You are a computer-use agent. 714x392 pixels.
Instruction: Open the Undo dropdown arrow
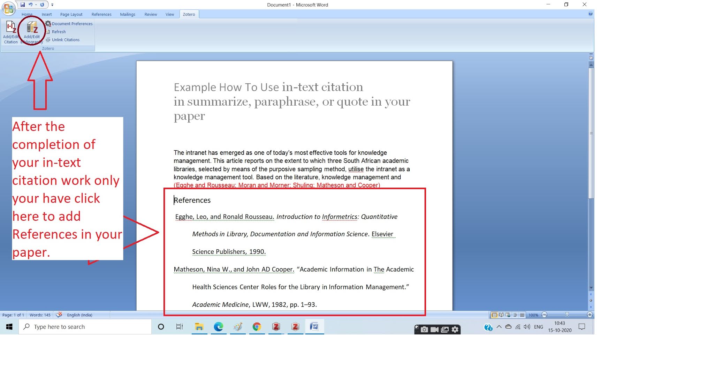[36, 5]
